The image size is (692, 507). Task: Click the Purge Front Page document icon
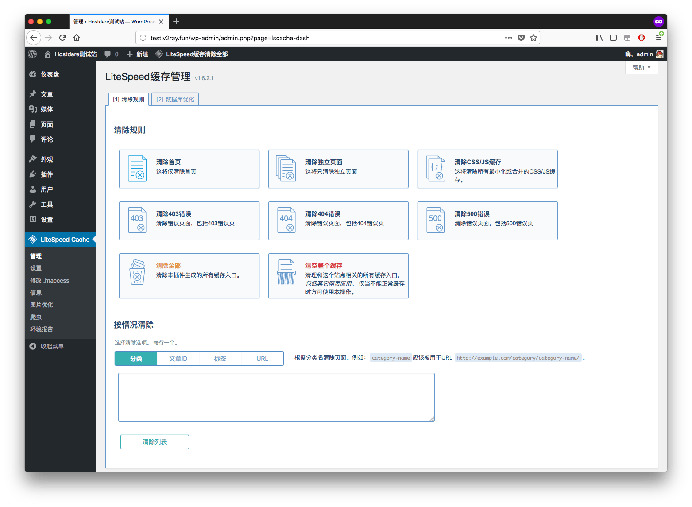(137, 169)
